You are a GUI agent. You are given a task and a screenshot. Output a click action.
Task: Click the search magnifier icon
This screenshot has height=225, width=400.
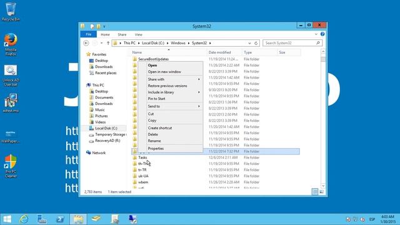point(318,43)
